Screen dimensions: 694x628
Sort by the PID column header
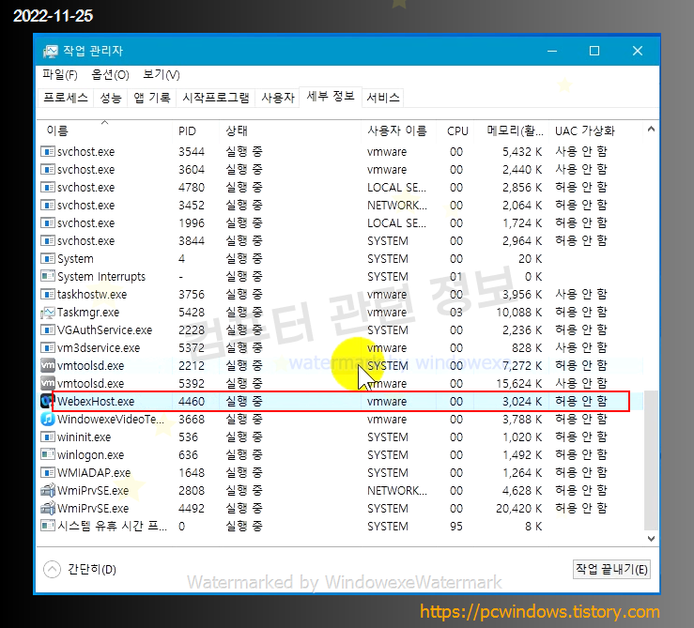195,130
